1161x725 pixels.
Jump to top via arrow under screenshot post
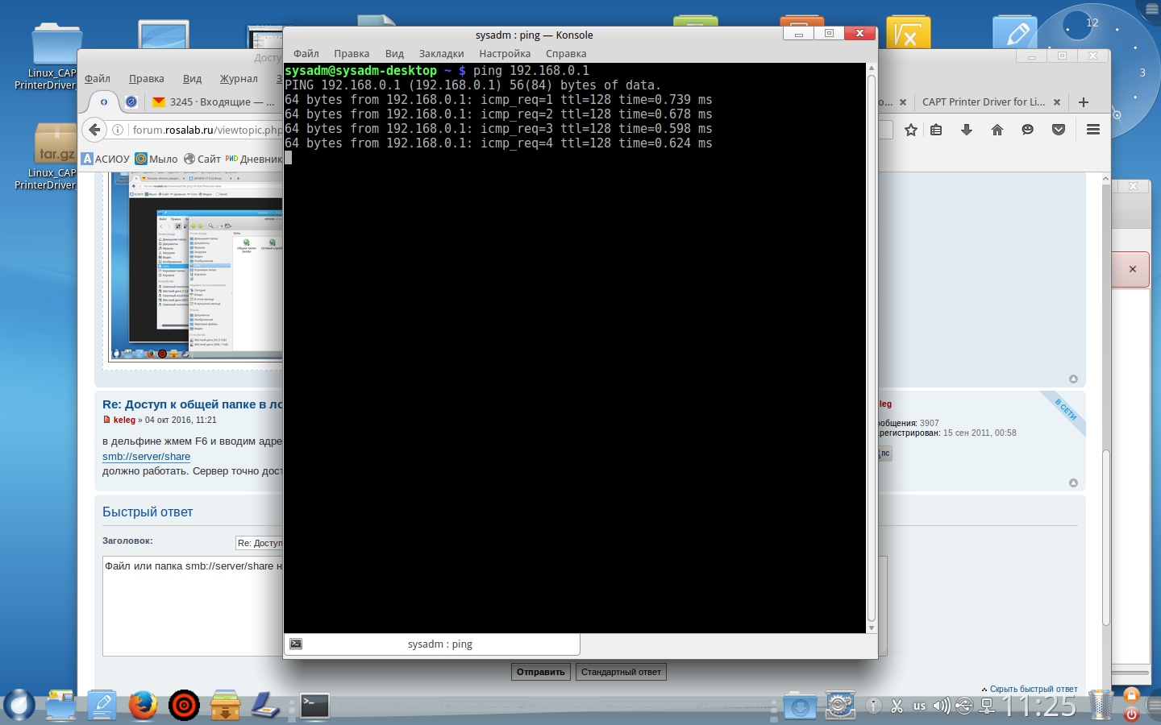[x=1073, y=379]
